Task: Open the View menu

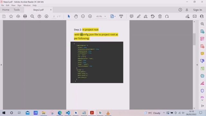Action: [x=13, y=5]
